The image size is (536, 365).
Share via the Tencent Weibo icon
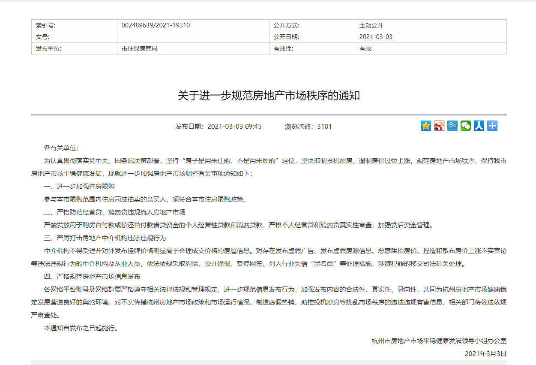452,126
